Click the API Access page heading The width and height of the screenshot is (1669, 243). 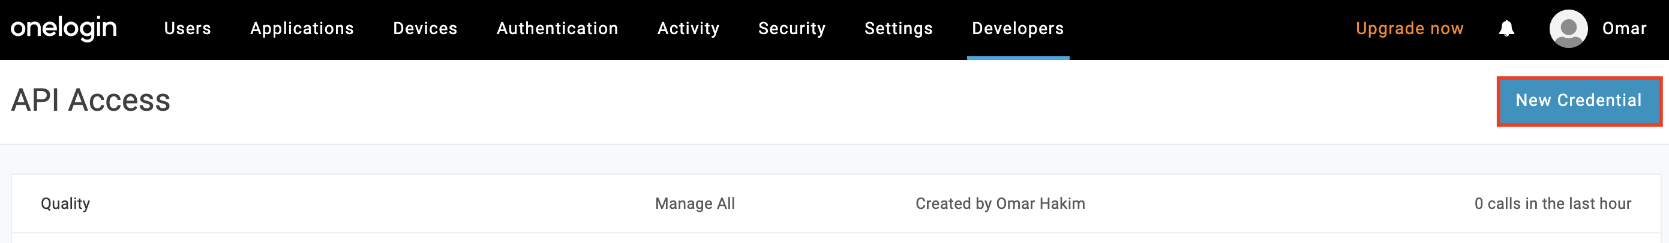(91, 101)
